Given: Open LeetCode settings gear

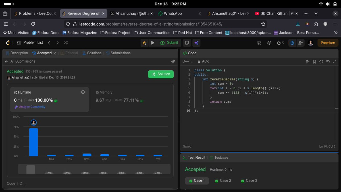Looking at the screenshot, I should 269,43.
